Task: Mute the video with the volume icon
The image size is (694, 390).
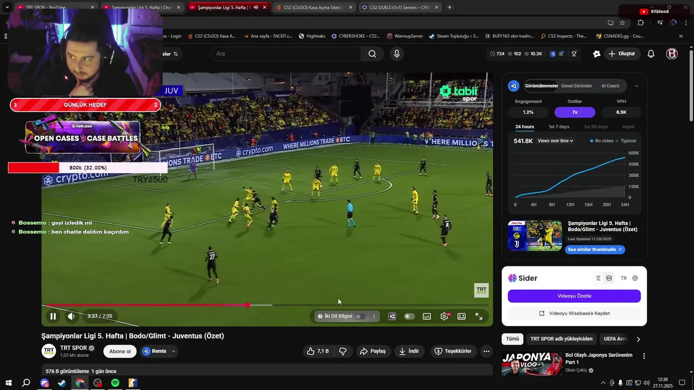Action: pyautogui.click(x=71, y=316)
